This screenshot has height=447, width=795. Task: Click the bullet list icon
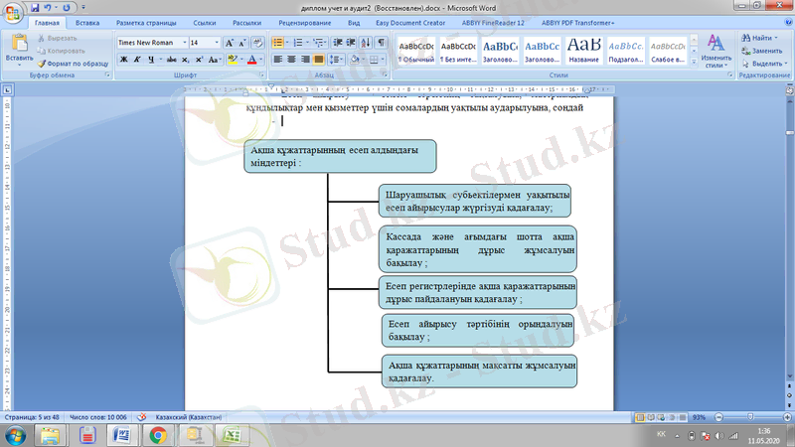point(277,44)
